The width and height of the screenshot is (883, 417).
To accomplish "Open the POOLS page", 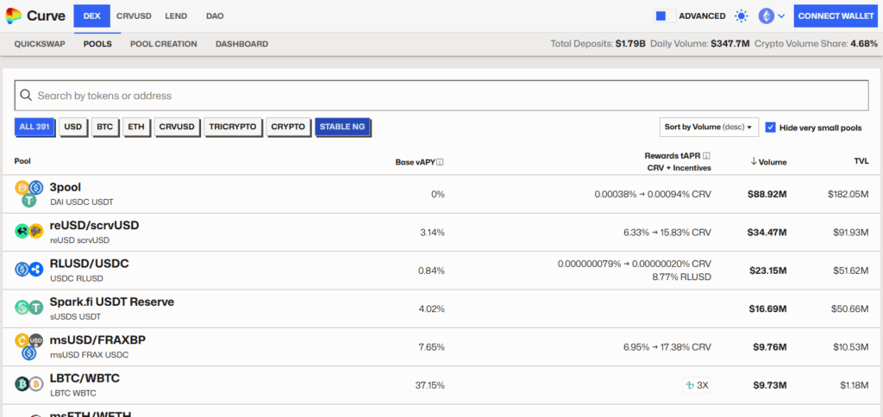I will 97,44.
